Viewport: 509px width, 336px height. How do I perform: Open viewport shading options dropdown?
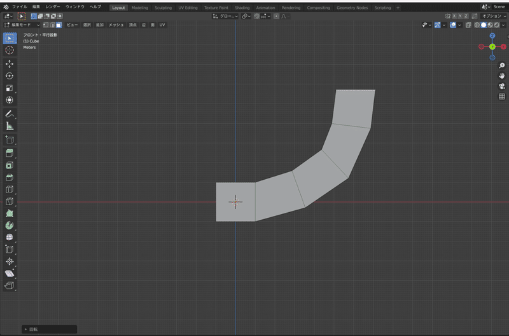[503, 25]
